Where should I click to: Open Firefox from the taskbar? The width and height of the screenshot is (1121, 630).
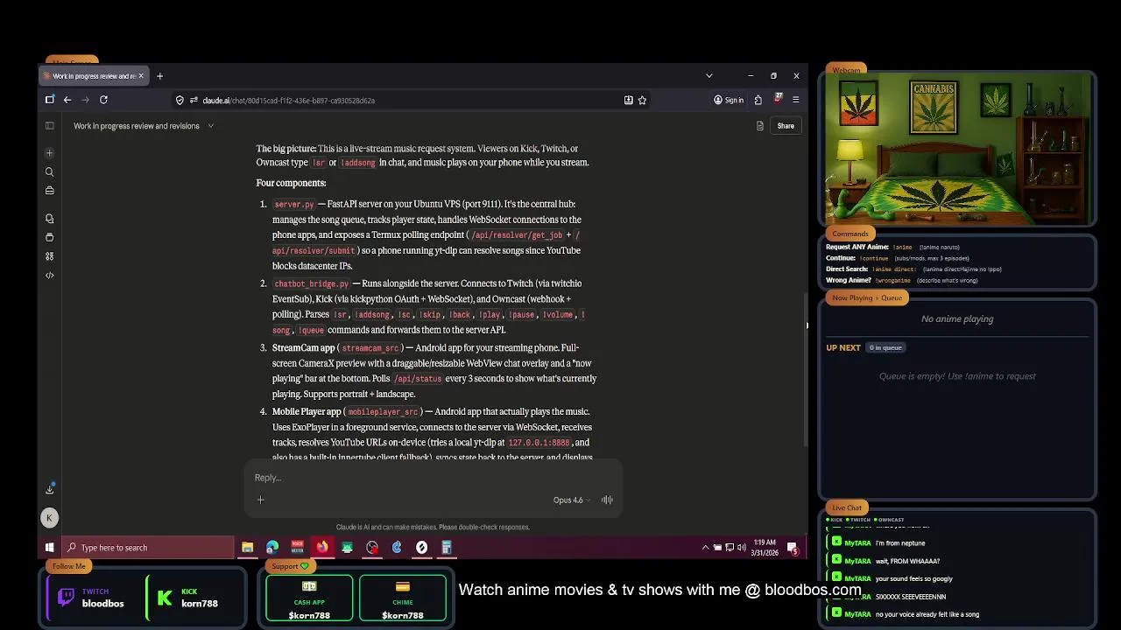pyautogui.click(x=322, y=548)
